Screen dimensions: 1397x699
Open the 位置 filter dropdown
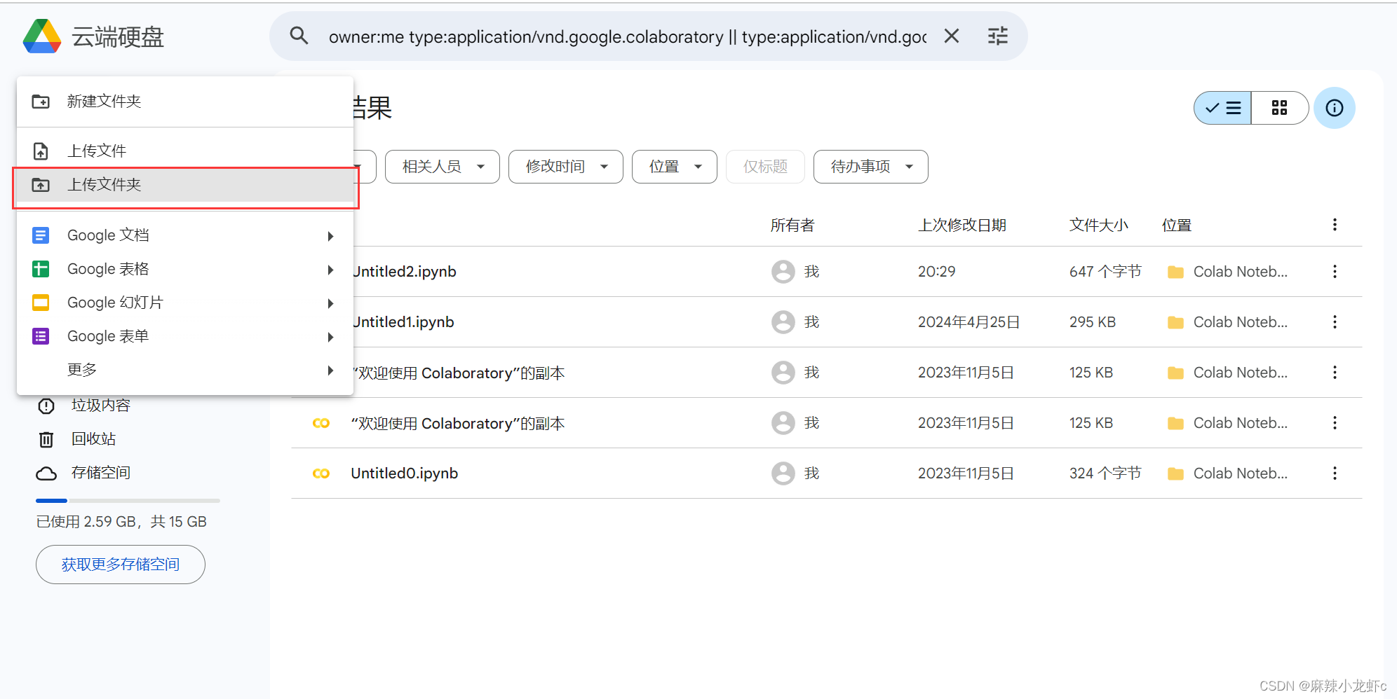675,167
